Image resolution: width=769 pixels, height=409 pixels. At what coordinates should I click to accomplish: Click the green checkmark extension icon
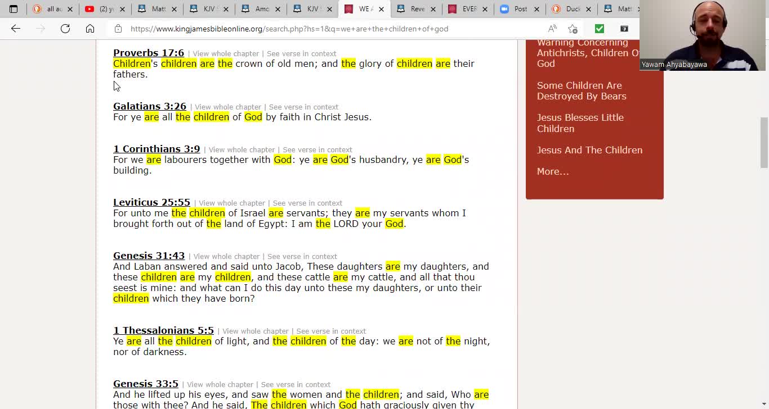(x=600, y=29)
